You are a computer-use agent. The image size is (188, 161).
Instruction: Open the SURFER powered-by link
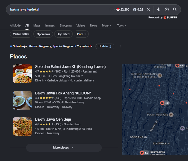(x=170, y=18)
